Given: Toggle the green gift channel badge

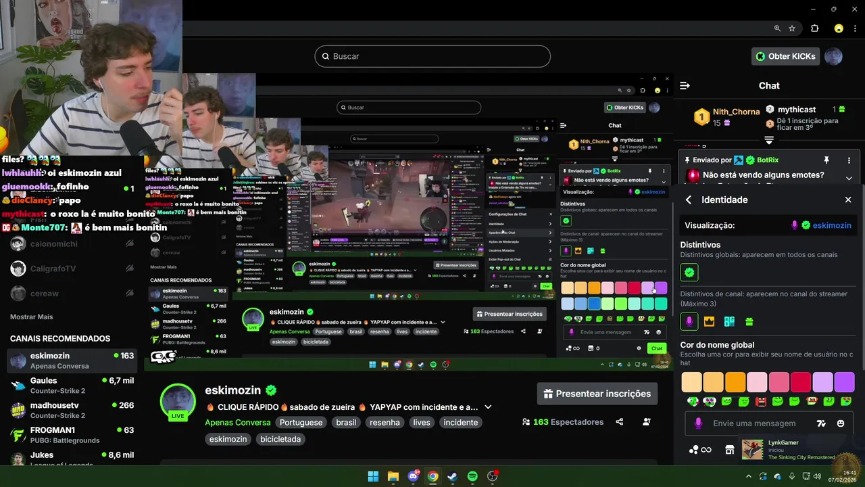Looking at the screenshot, I should [x=749, y=321].
